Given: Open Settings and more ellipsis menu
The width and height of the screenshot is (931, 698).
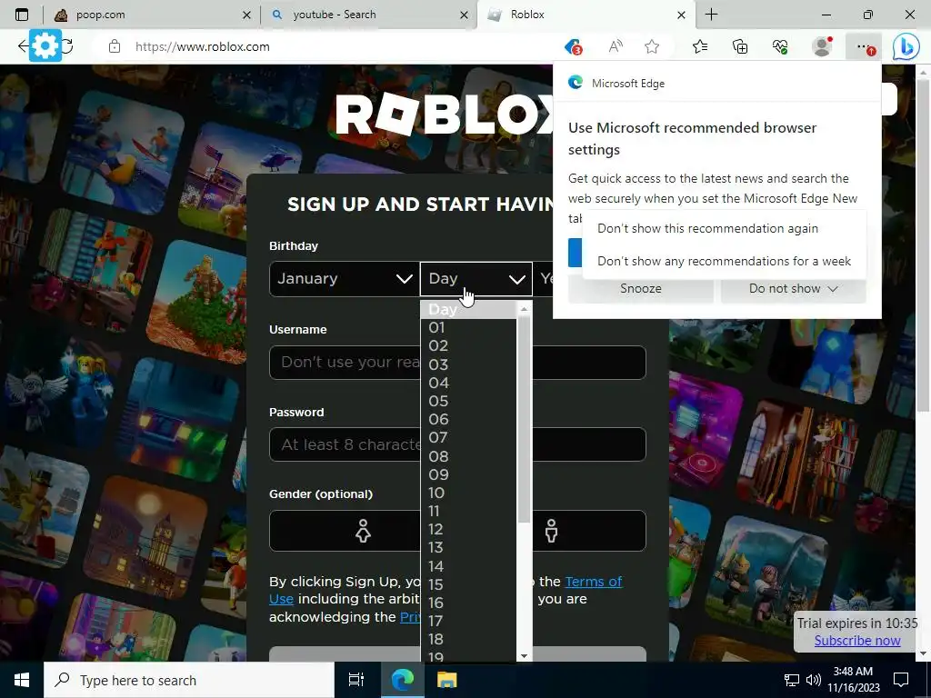Looking at the screenshot, I should point(864,46).
